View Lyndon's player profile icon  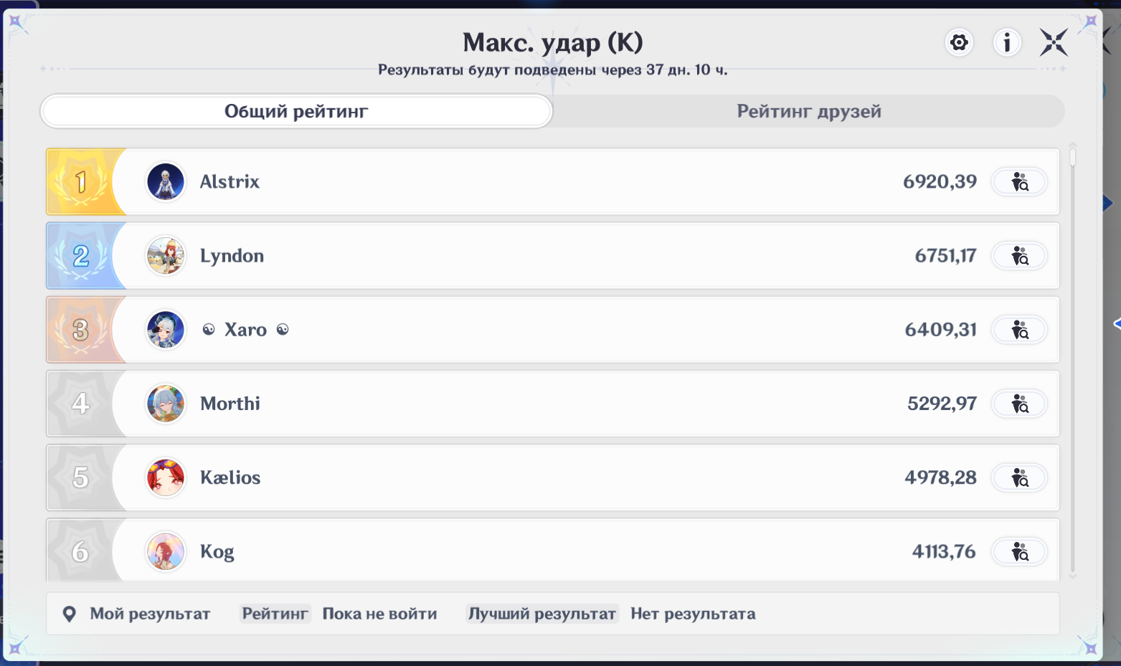[x=1019, y=256]
